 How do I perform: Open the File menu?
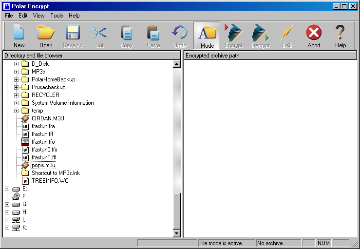[x=9, y=16]
